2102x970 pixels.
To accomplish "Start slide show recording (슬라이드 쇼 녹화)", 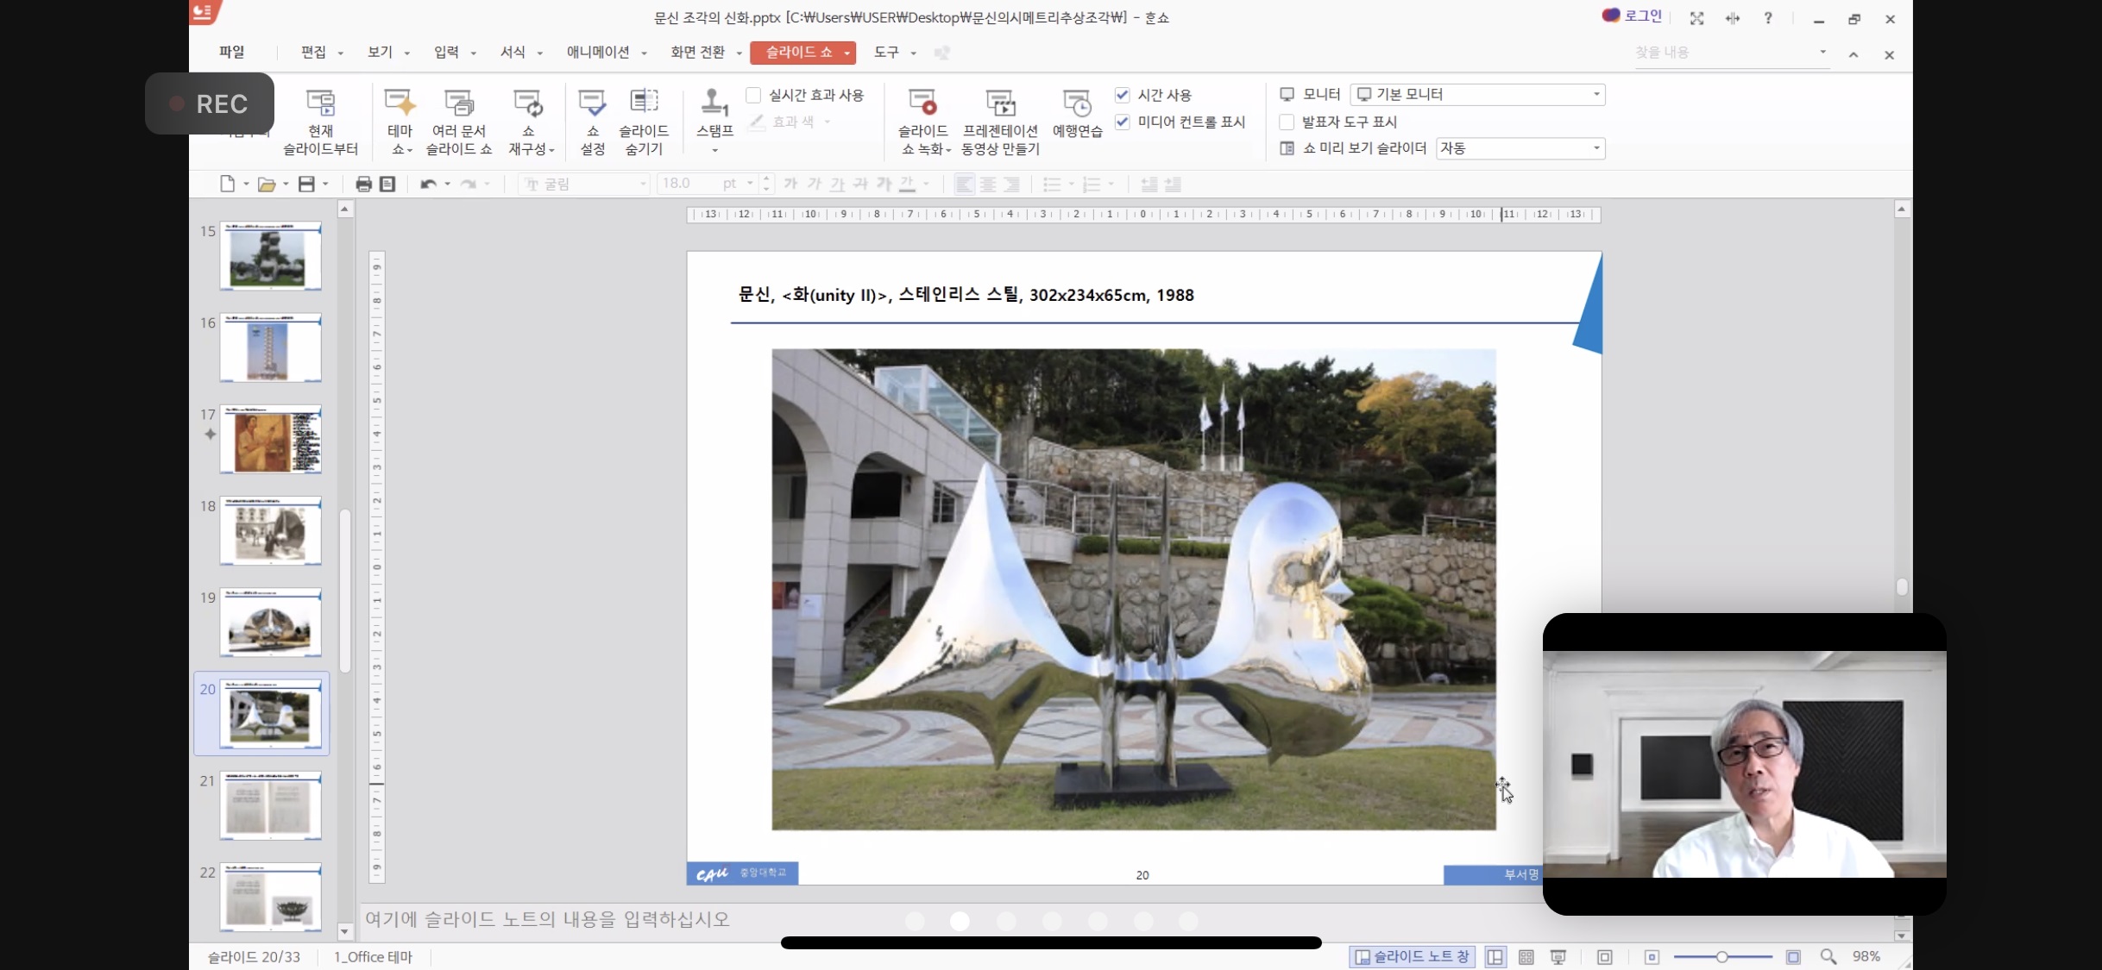I will pyautogui.click(x=923, y=122).
